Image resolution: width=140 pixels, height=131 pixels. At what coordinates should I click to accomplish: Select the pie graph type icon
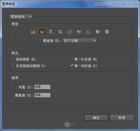[x=98, y=32]
